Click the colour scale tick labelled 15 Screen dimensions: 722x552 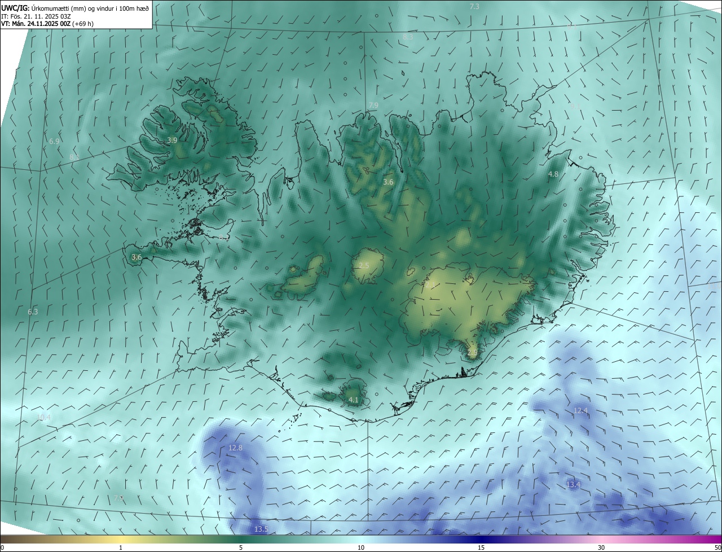pyautogui.click(x=481, y=547)
